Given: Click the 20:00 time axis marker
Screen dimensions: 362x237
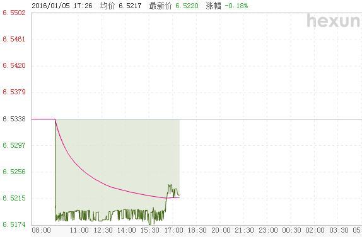Looking at the screenshot, I should [x=221, y=230].
